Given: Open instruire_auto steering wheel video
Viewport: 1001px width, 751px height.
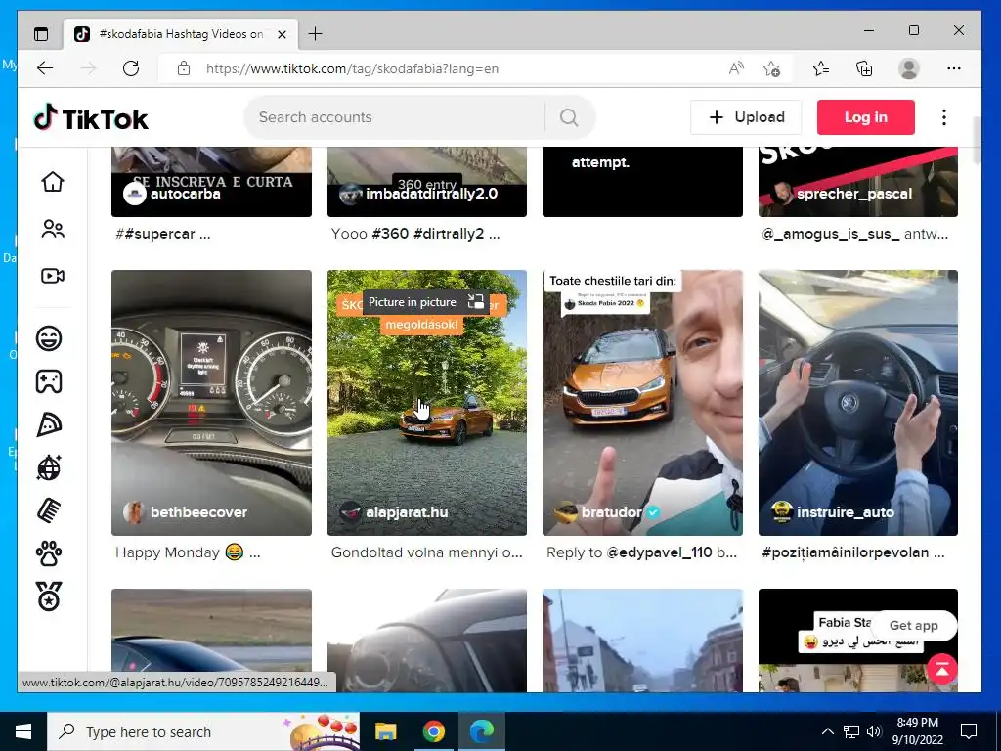Looking at the screenshot, I should click(858, 402).
